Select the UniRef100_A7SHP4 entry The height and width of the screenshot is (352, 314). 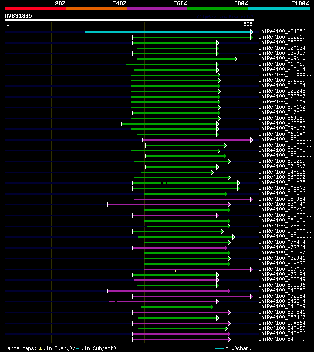(282, 274)
